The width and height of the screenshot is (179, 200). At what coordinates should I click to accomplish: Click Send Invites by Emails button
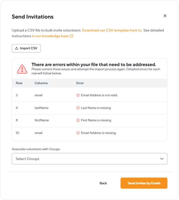point(144,183)
